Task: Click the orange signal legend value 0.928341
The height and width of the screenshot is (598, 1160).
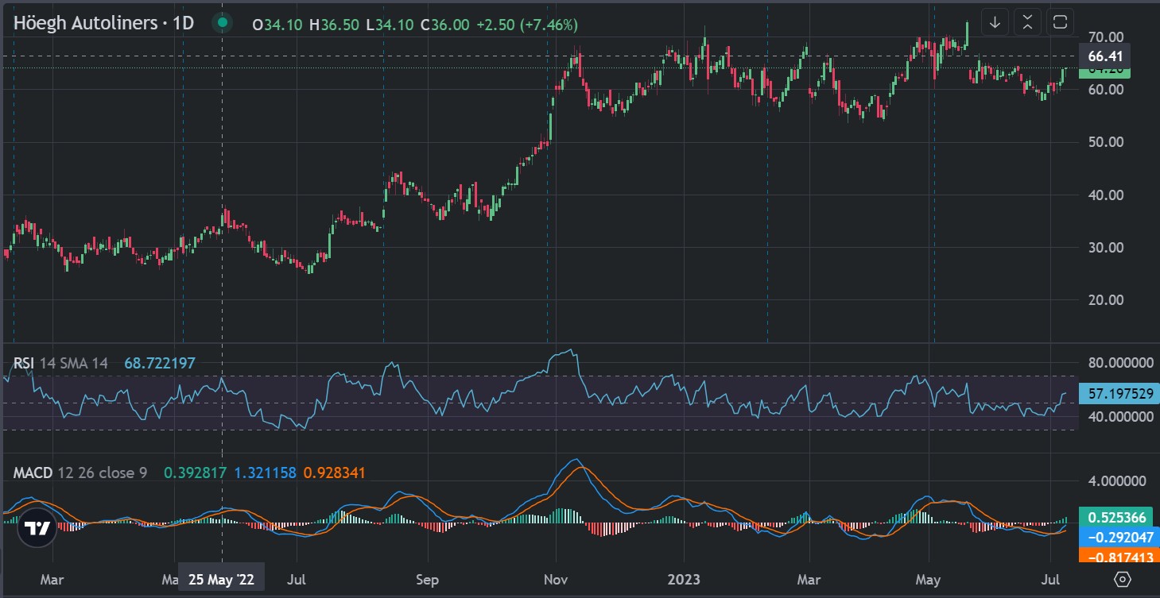Action: click(334, 473)
